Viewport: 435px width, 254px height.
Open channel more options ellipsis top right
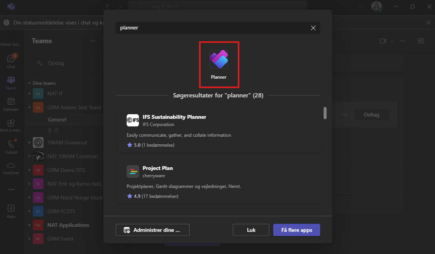coord(403,41)
